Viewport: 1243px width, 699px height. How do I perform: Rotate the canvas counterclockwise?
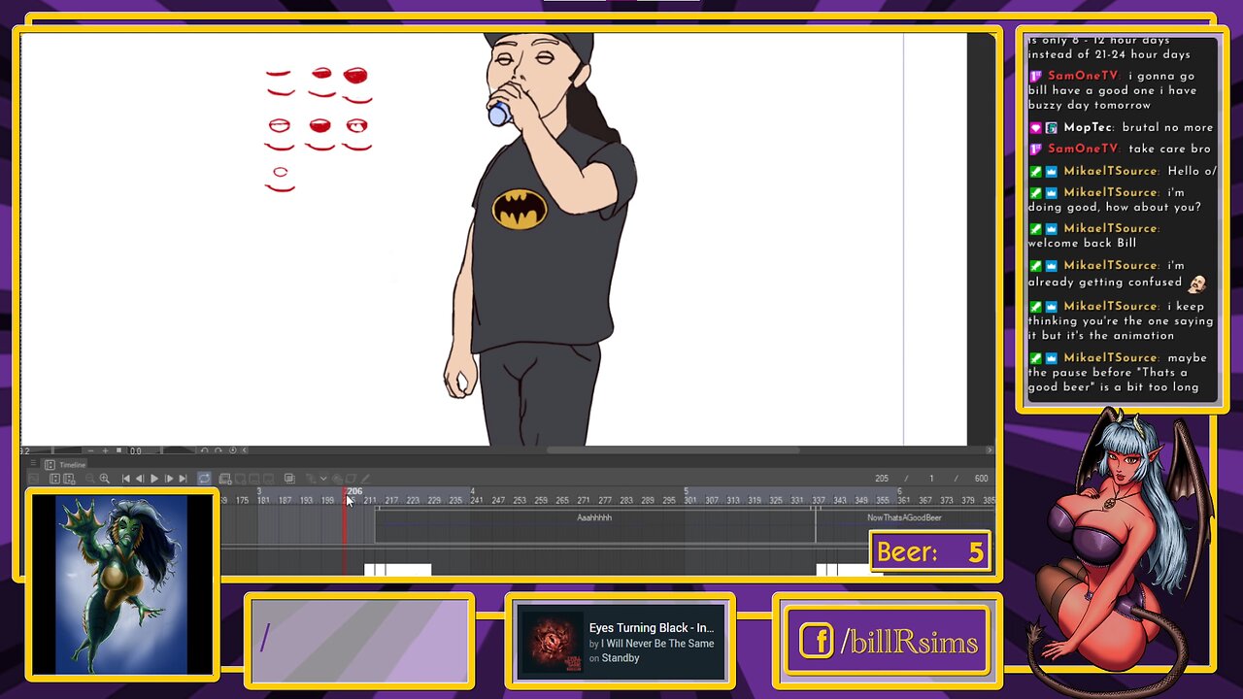click(204, 450)
